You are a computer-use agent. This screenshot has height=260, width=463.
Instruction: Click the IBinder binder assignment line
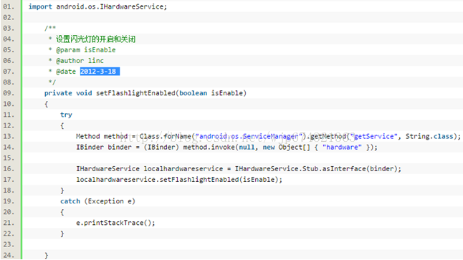[226, 148]
